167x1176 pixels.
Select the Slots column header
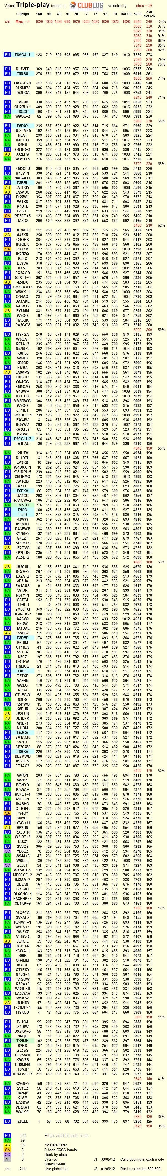click(x=138, y=14)
